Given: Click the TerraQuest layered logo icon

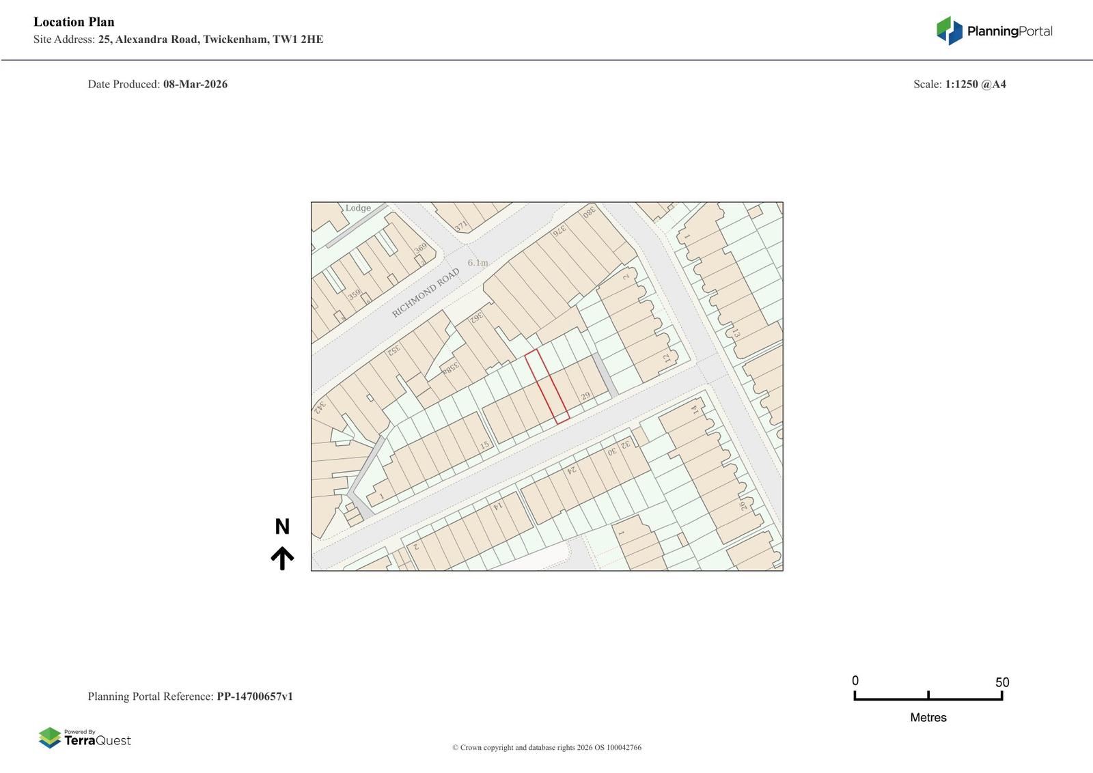Looking at the screenshot, I should 50,737.
